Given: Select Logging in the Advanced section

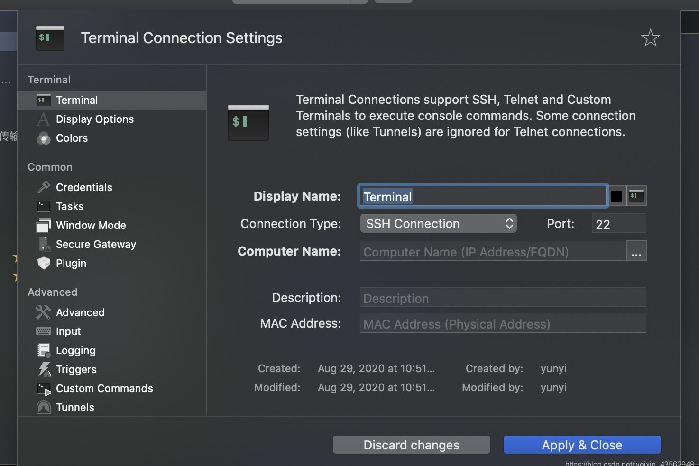Looking at the screenshot, I should [x=75, y=351].
